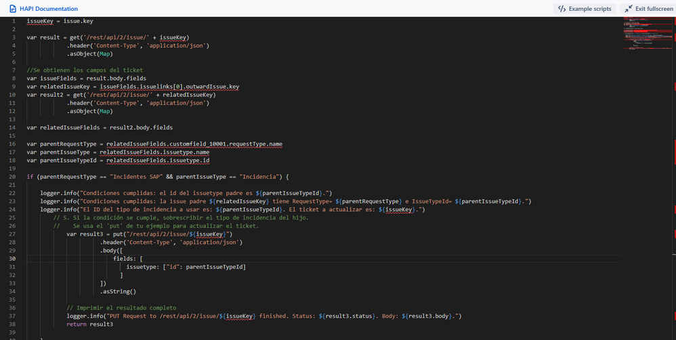
Task: Click 'var relatedIssueFields = result2.body.fields'
Action: click(x=100, y=127)
